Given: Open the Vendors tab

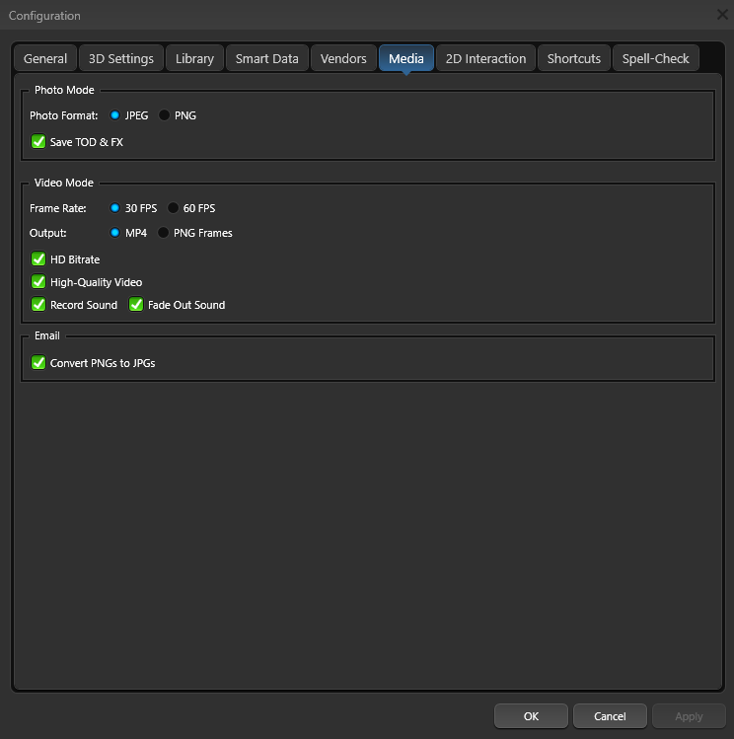Looking at the screenshot, I should (x=343, y=58).
